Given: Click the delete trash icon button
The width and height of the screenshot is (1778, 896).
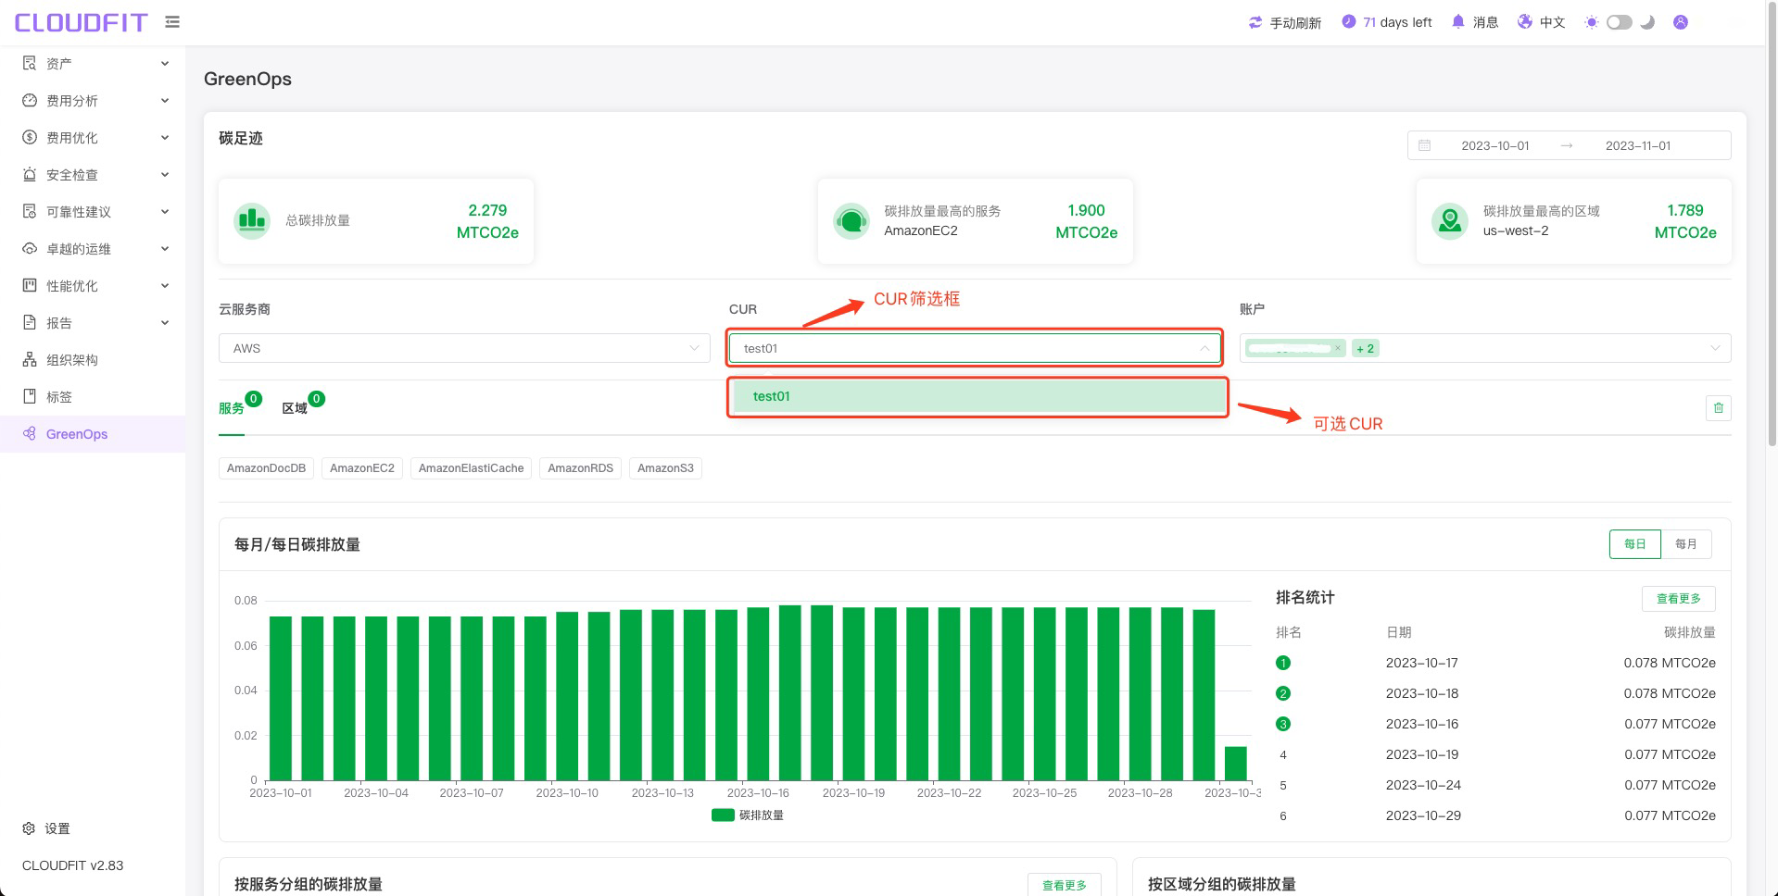Looking at the screenshot, I should click(1719, 407).
